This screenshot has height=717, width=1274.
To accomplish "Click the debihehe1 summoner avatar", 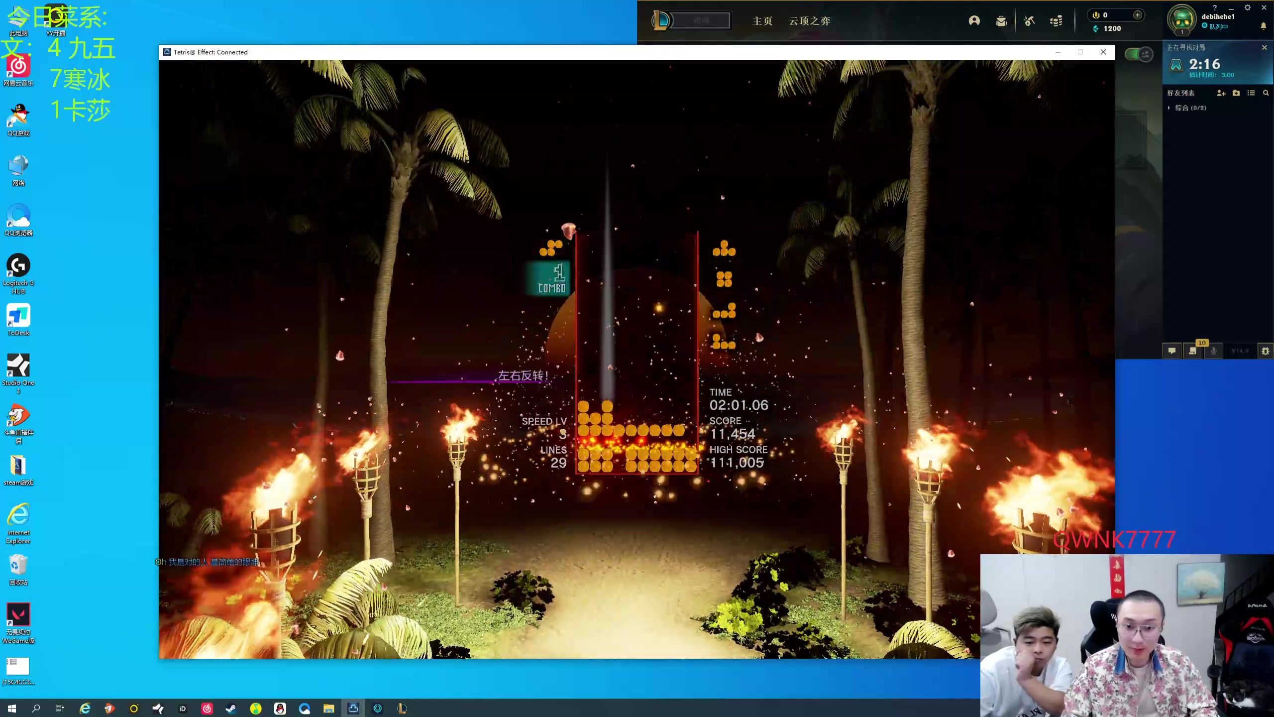I will (x=1182, y=20).
